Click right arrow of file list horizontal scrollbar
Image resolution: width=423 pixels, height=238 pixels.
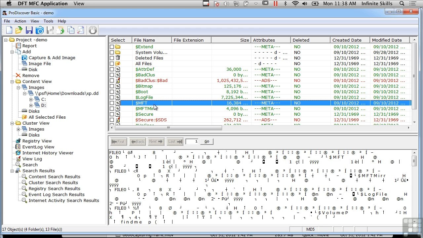point(409,128)
